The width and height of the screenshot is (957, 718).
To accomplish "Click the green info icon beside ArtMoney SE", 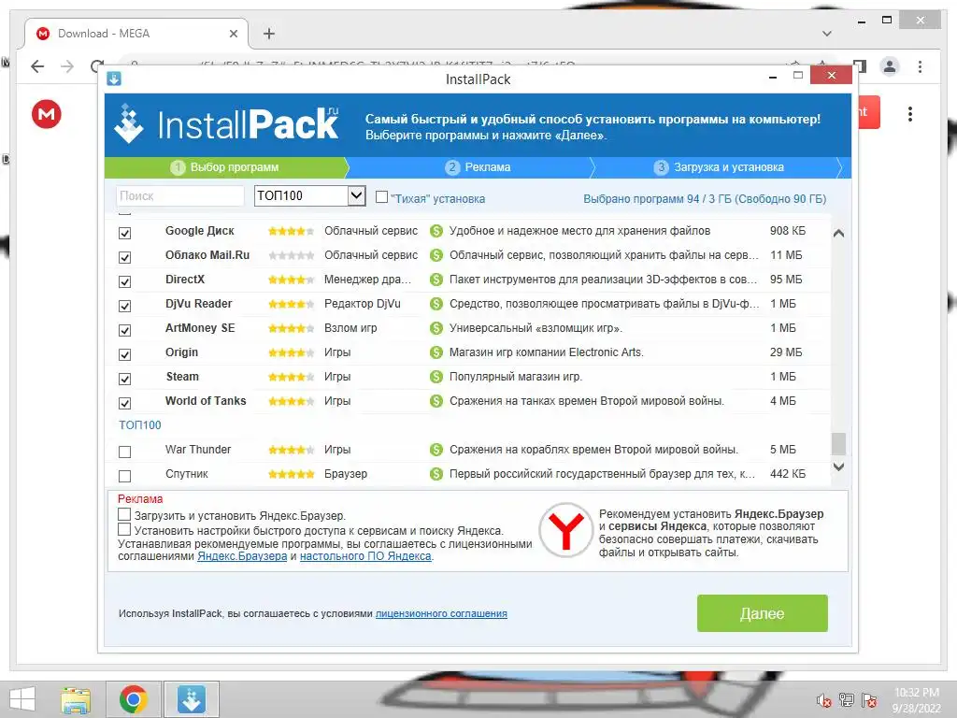I will [x=436, y=328].
